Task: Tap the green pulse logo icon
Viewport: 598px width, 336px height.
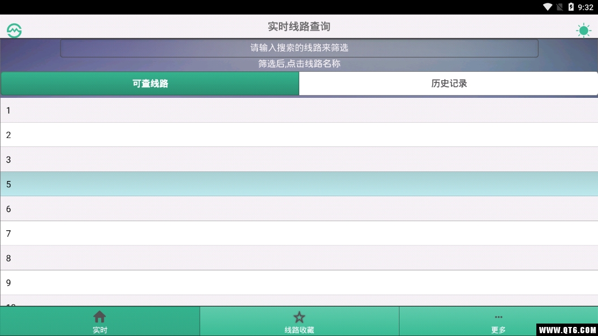Action: tap(14, 31)
